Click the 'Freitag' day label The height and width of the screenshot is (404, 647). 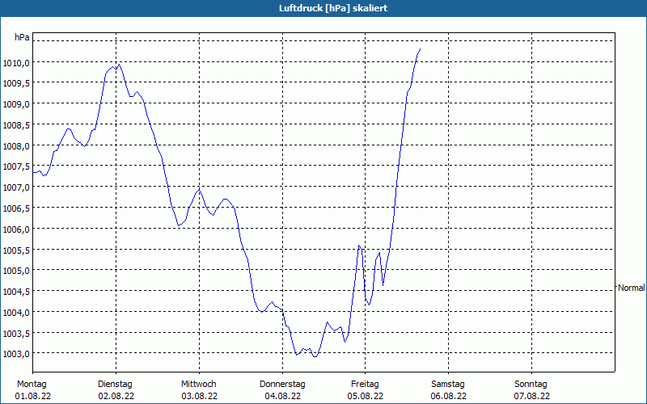[x=366, y=385]
